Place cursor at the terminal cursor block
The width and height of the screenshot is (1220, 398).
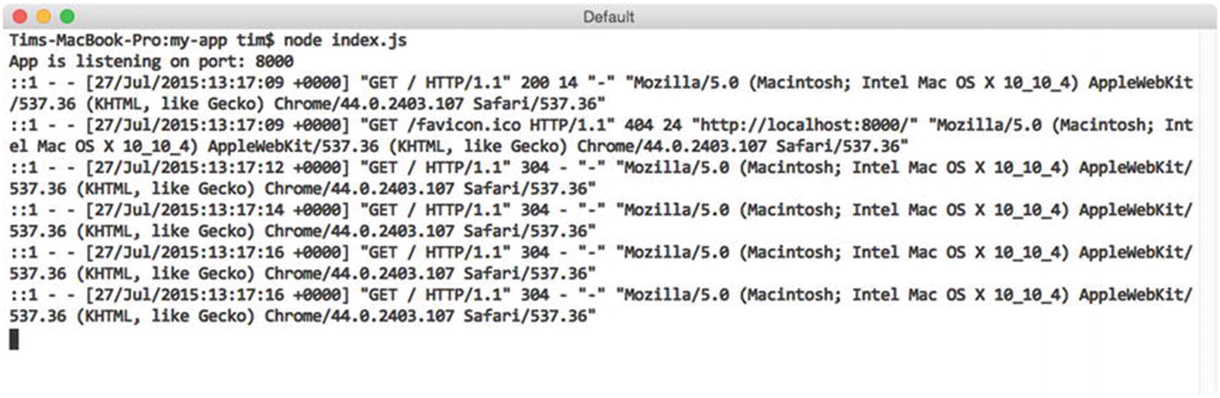pos(14,339)
